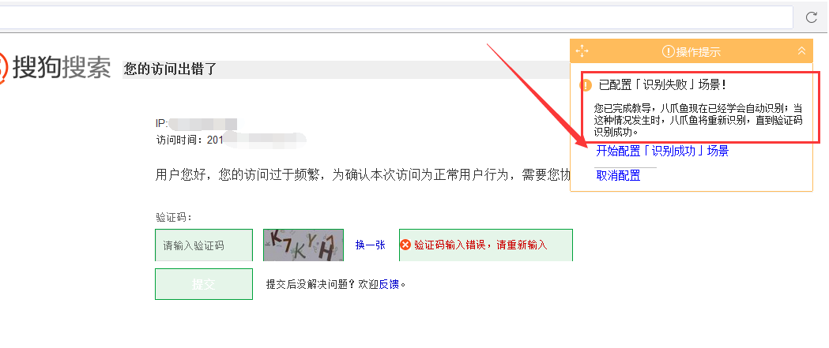Click the 验证码输入错误 error message box

pos(486,245)
